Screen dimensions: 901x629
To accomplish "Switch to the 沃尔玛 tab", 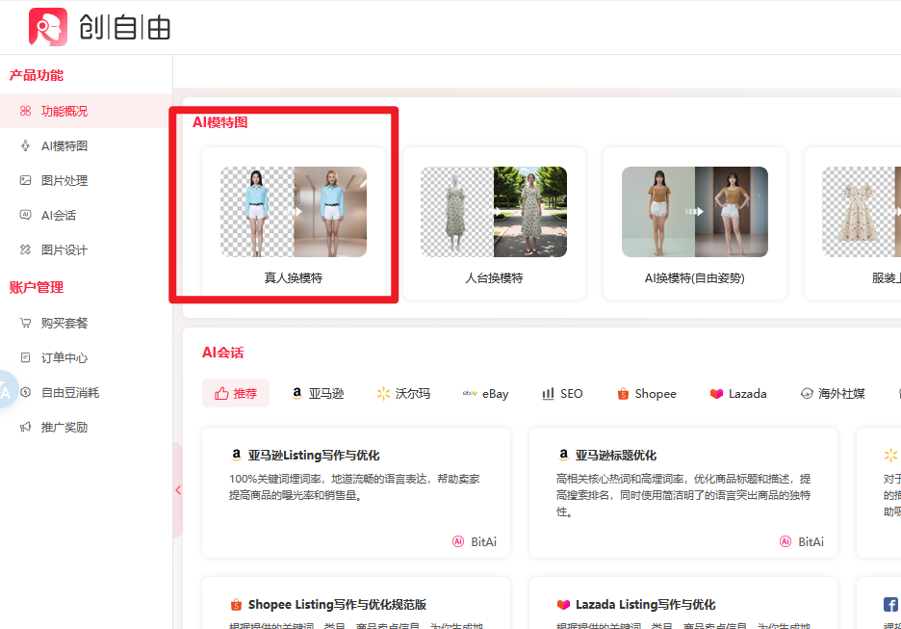I will pyautogui.click(x=403, y=393).
